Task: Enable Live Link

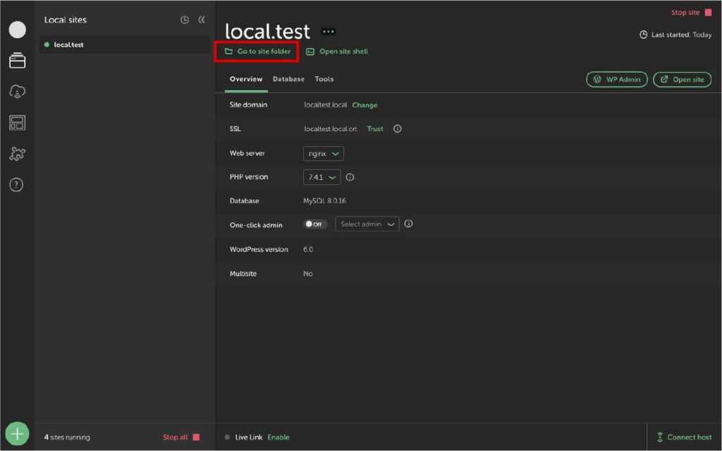Action: coord(279,438)
